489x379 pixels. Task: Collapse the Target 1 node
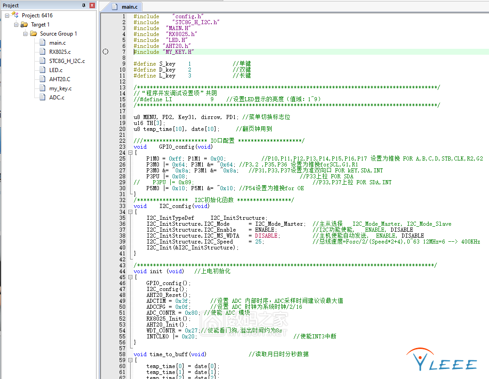pos(16,25)
